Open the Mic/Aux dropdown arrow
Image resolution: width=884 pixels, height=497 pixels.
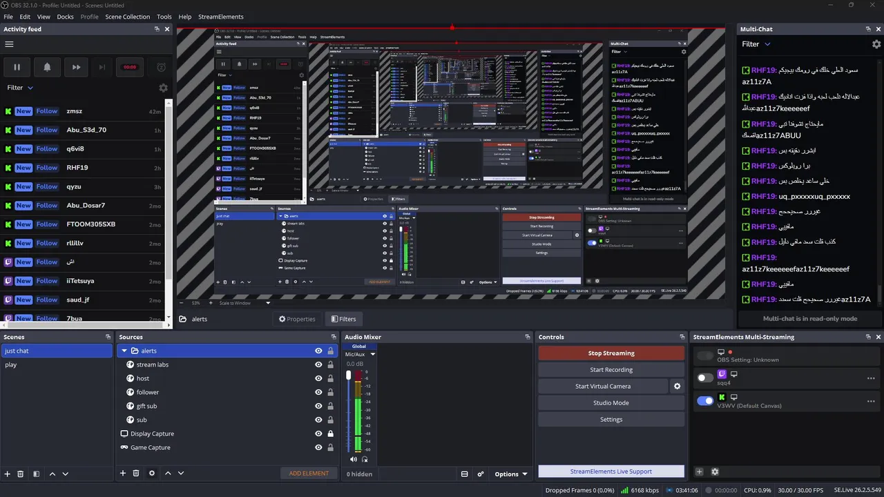point(373,354)
